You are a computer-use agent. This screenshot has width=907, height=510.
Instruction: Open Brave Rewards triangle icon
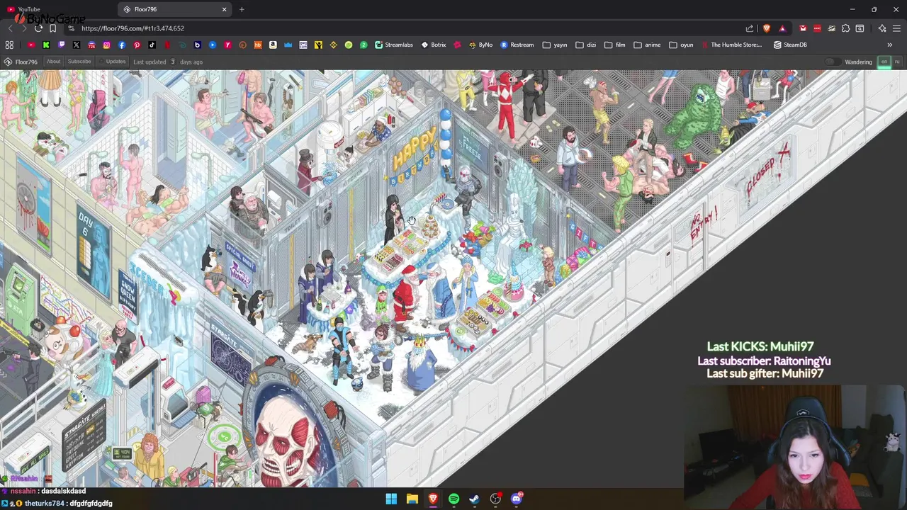(782, 28)
